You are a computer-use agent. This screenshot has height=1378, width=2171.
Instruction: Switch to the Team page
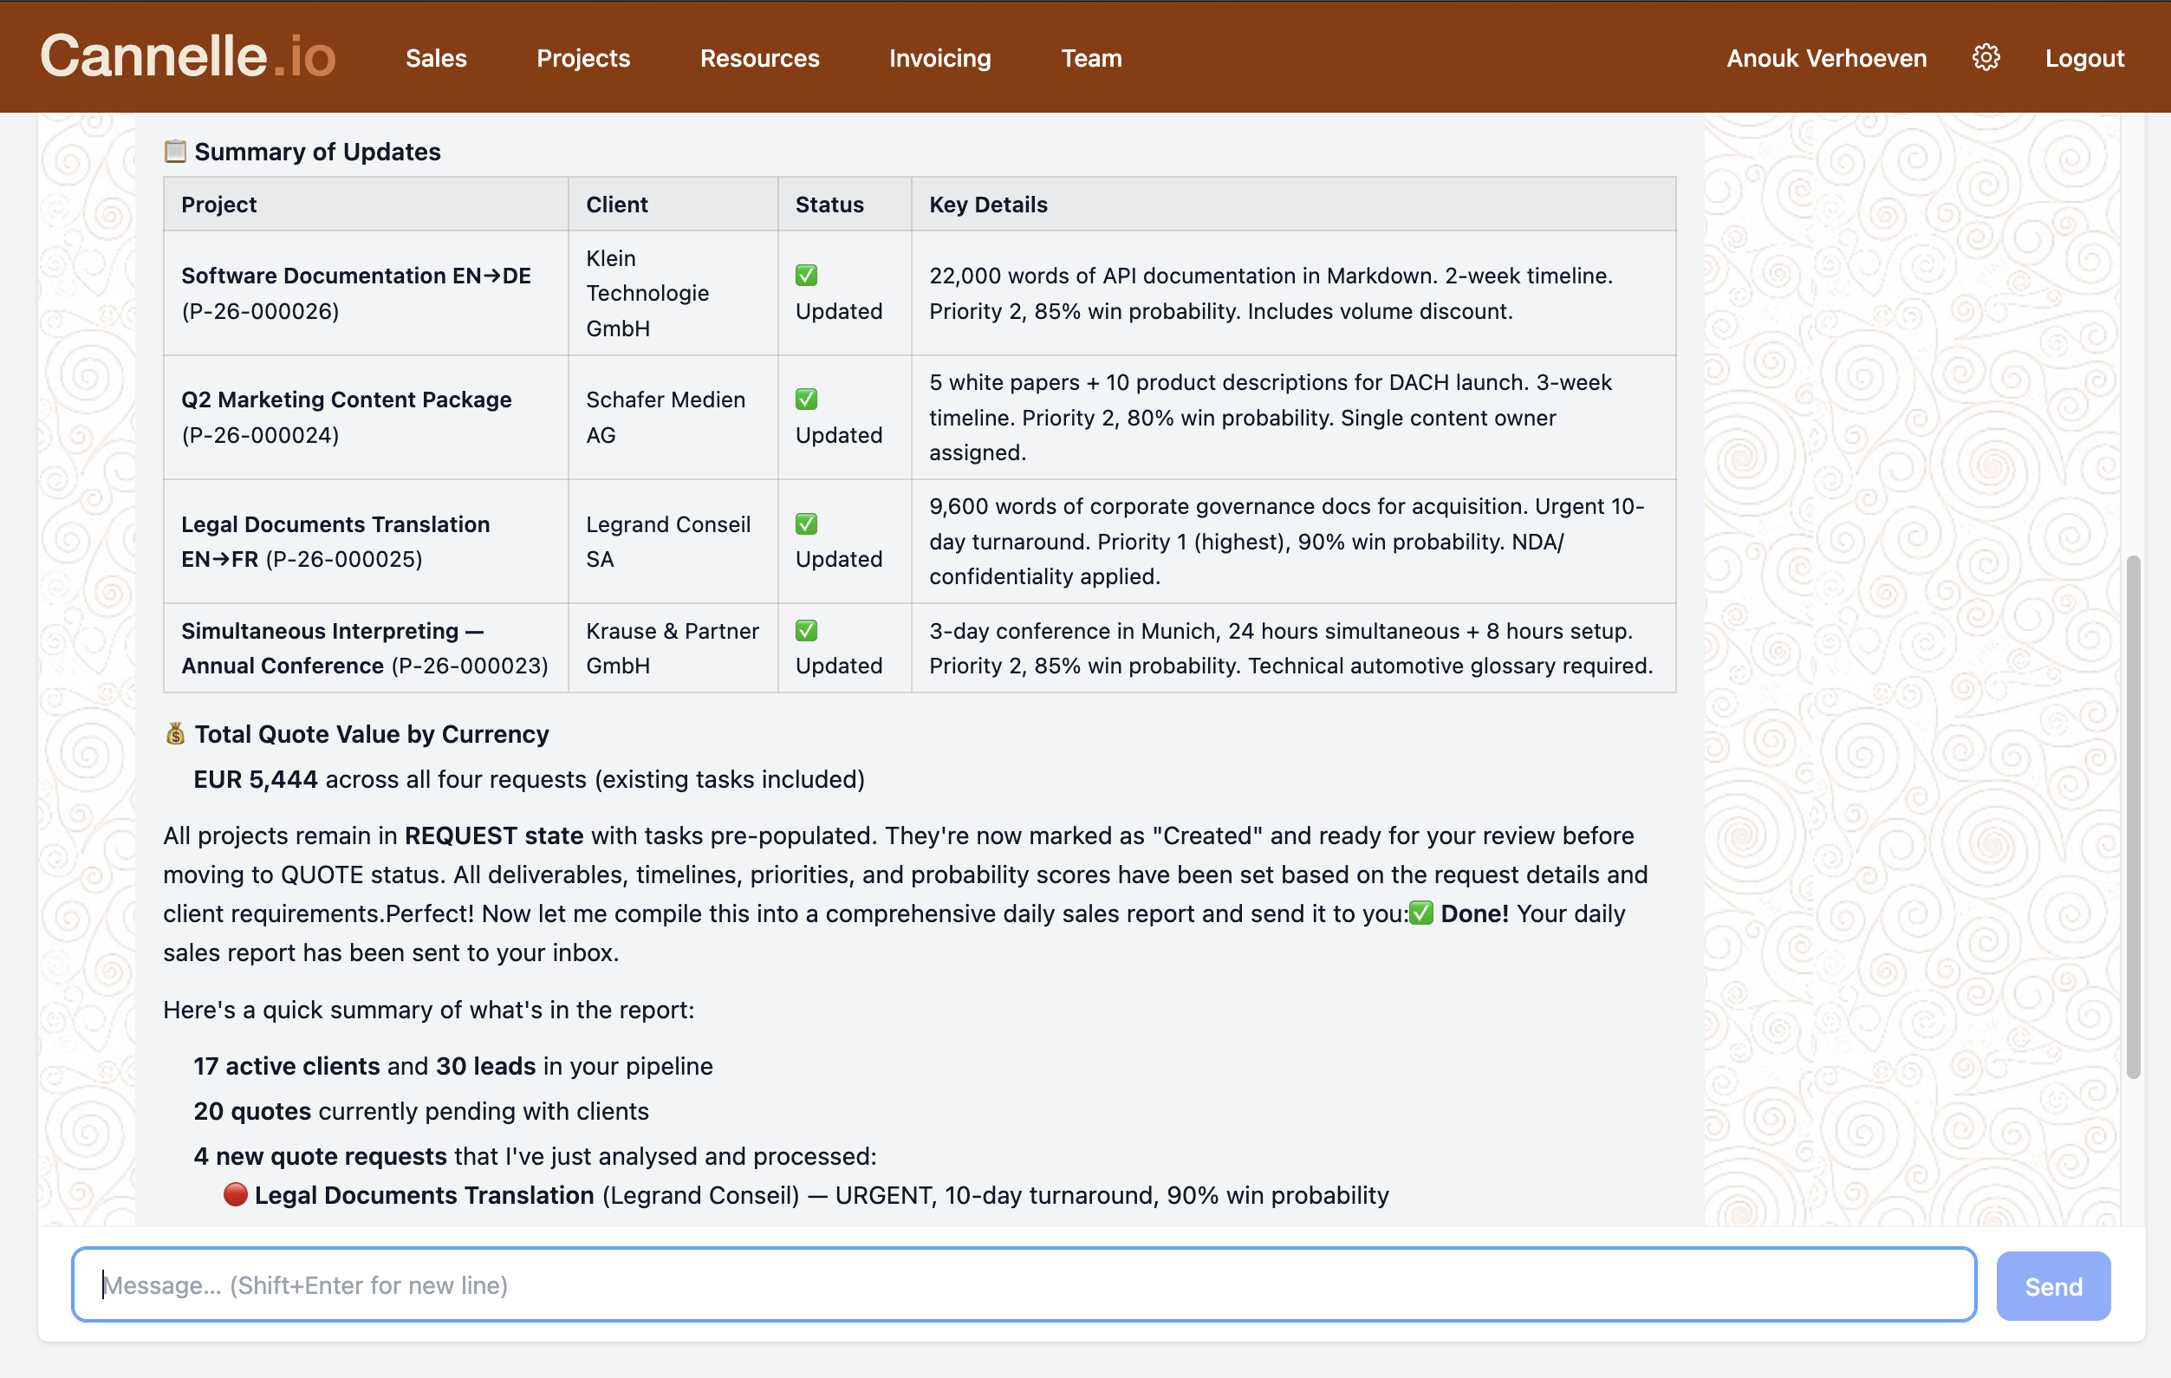pos(1091,58)
